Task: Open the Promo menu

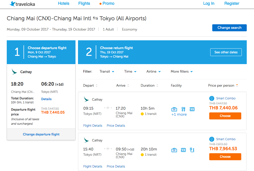Action: [108, 4]
